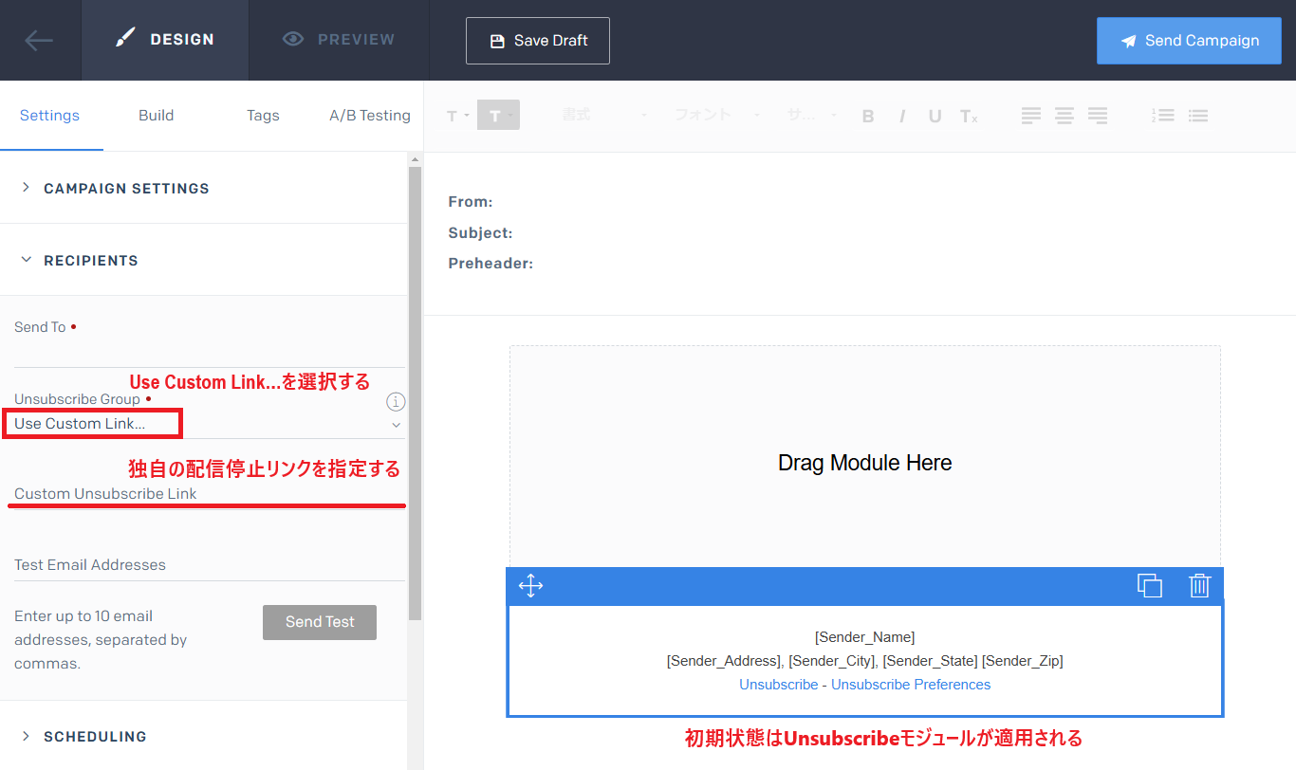Open the Tags tab
The width and height of the screenshot is (1296, 770).
coord(263,116)
